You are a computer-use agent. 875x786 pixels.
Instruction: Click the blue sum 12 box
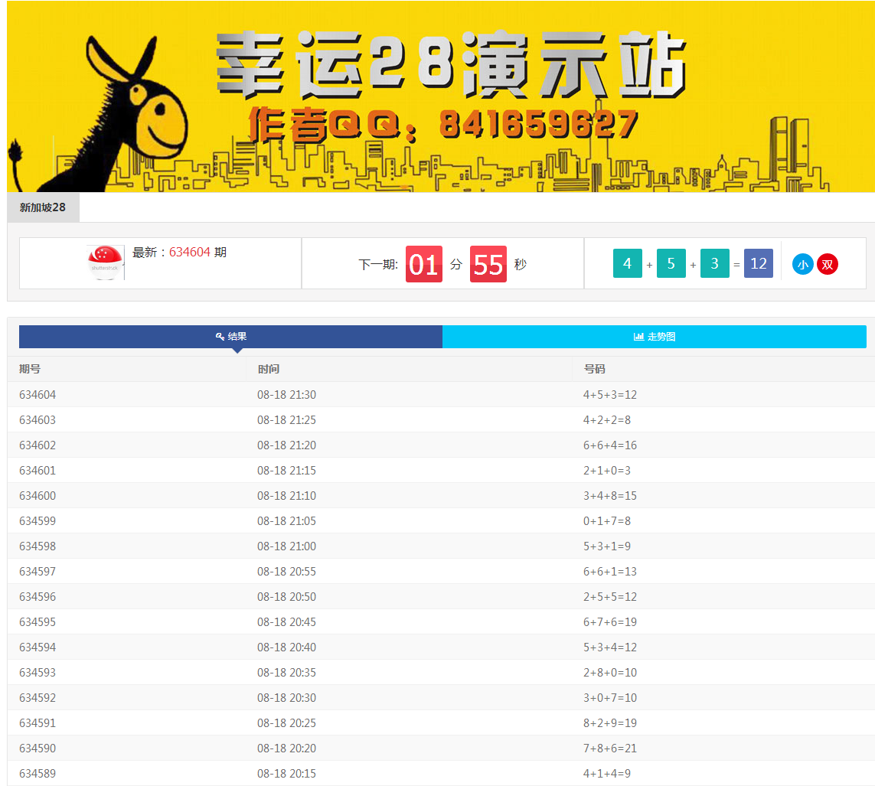click(758, 263)
